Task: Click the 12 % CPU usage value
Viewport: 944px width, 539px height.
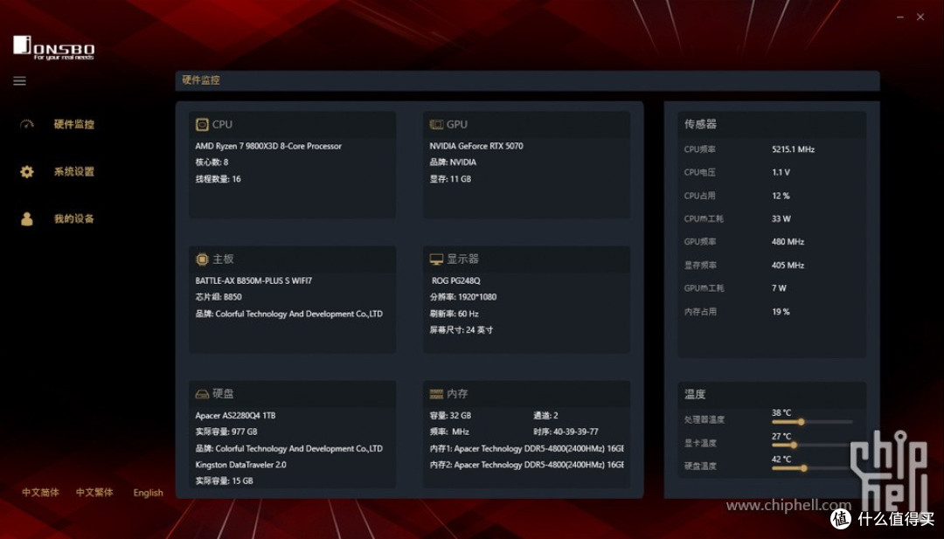Action: click(781, 196)
